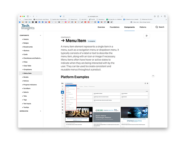Click the zeroheight.com address bar
The height and width of the screenshot is (145, 185).
[x=93, y=16]
